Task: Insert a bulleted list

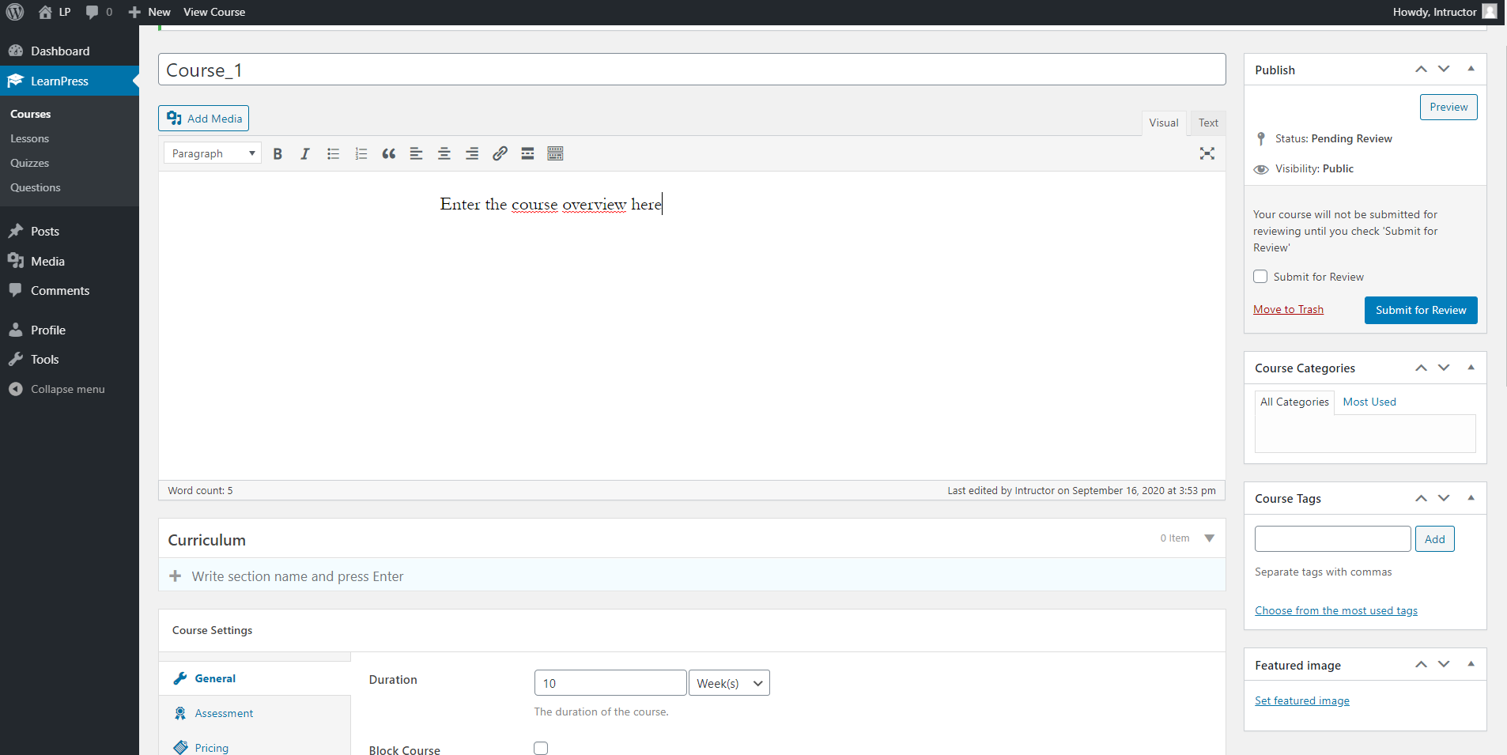Action: point(334,154)
